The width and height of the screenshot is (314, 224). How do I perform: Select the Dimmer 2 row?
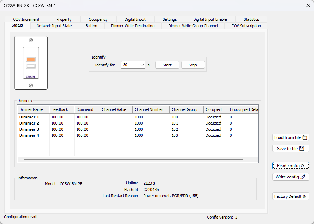pos(137,123)
